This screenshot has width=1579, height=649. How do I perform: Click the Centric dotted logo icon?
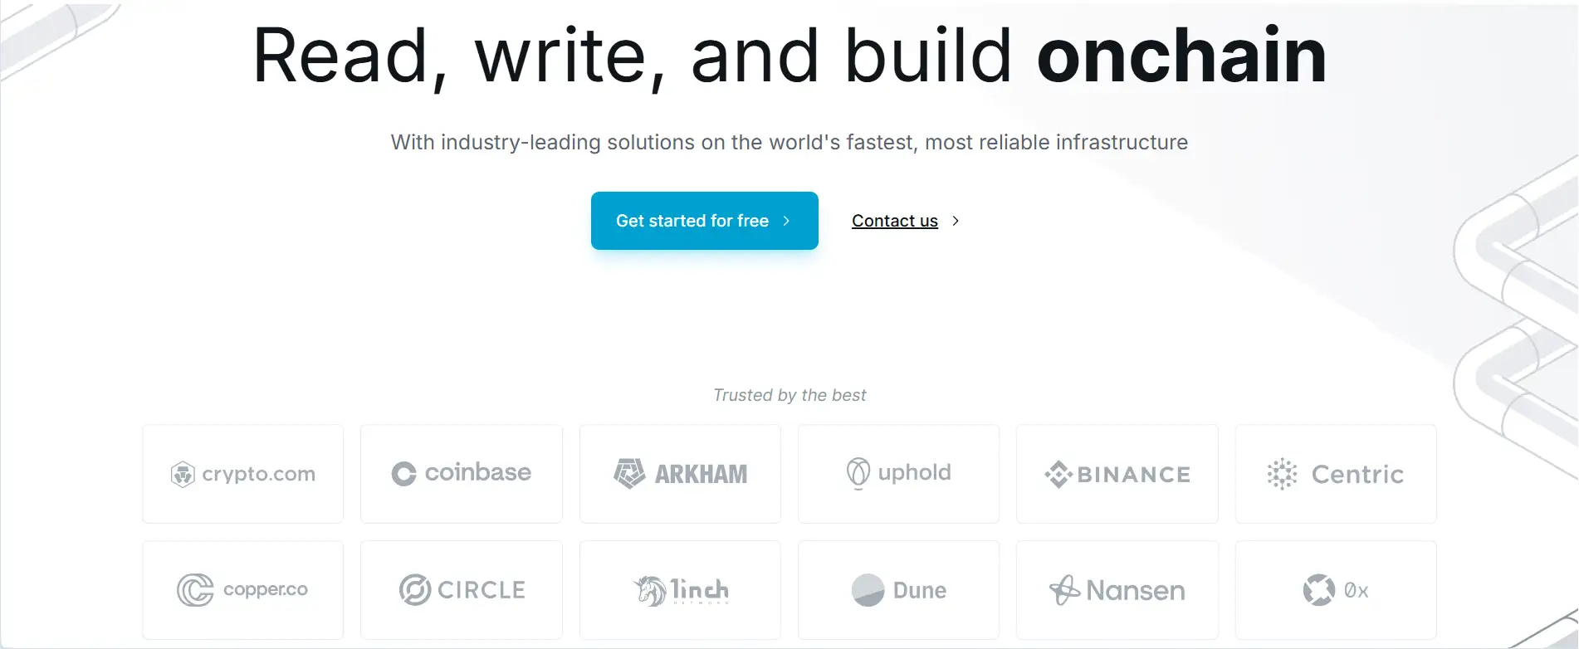click(x=1282, y=474)
